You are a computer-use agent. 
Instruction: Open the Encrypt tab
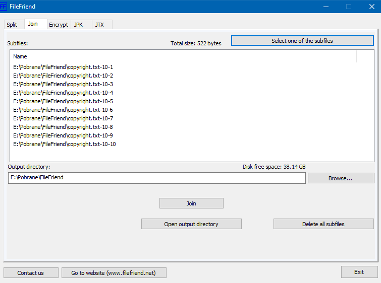[59, 25]
